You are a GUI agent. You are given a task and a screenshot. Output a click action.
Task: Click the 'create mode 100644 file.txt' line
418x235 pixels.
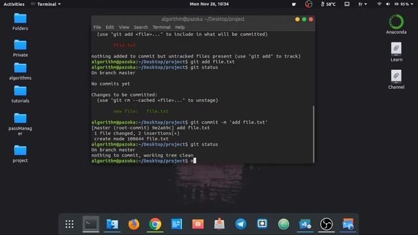pyautogui.click(x=131, y=139)
